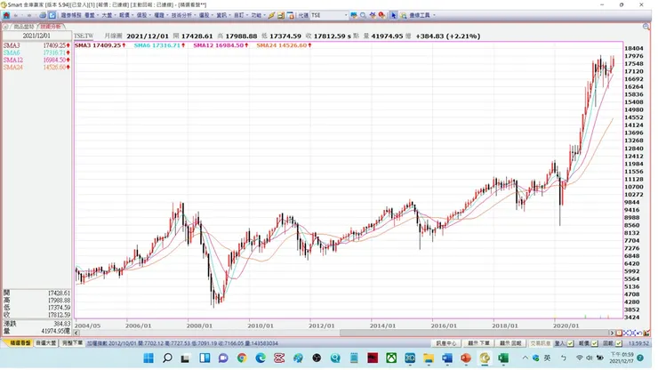Expand the 大盤 menu dropdown
Image resolution: width=658 pixels, height=370 pixels.
(116, 15)
